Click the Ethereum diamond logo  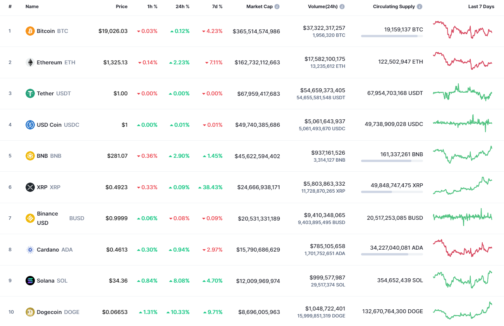[x=30, y=62]
